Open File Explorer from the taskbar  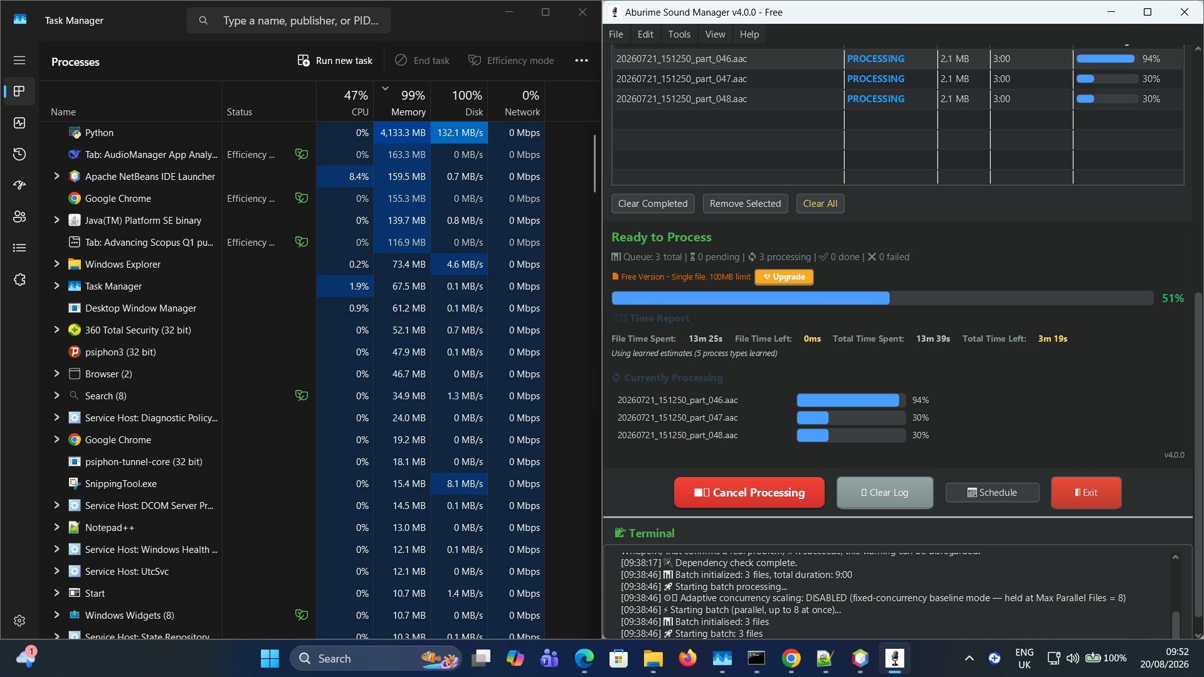(653, 658)
